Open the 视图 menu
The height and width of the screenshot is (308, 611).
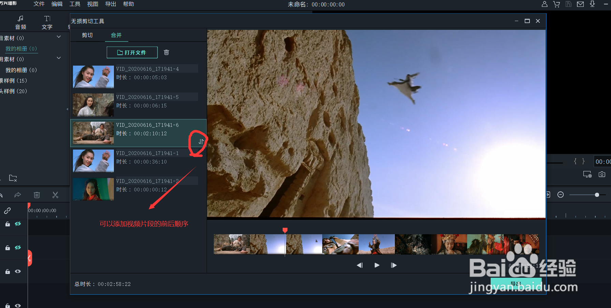click(x=93, y=4)
